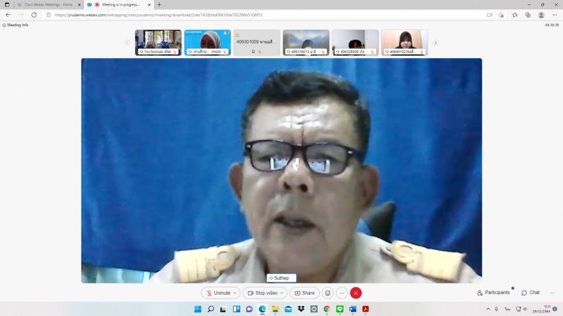The height and width of the screenshot is (316, 563).
Task: Open the Chat panel
Action: 530,293
